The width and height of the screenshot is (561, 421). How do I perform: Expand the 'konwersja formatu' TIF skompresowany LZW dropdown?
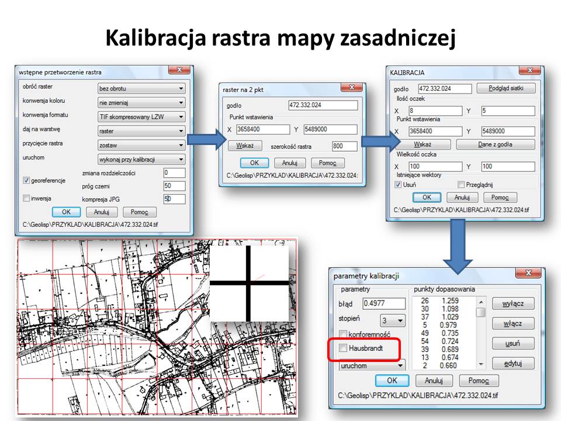tap(141, 117)
